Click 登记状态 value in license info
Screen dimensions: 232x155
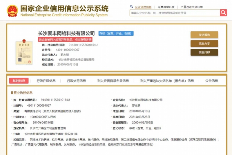[x=145, y=128]
